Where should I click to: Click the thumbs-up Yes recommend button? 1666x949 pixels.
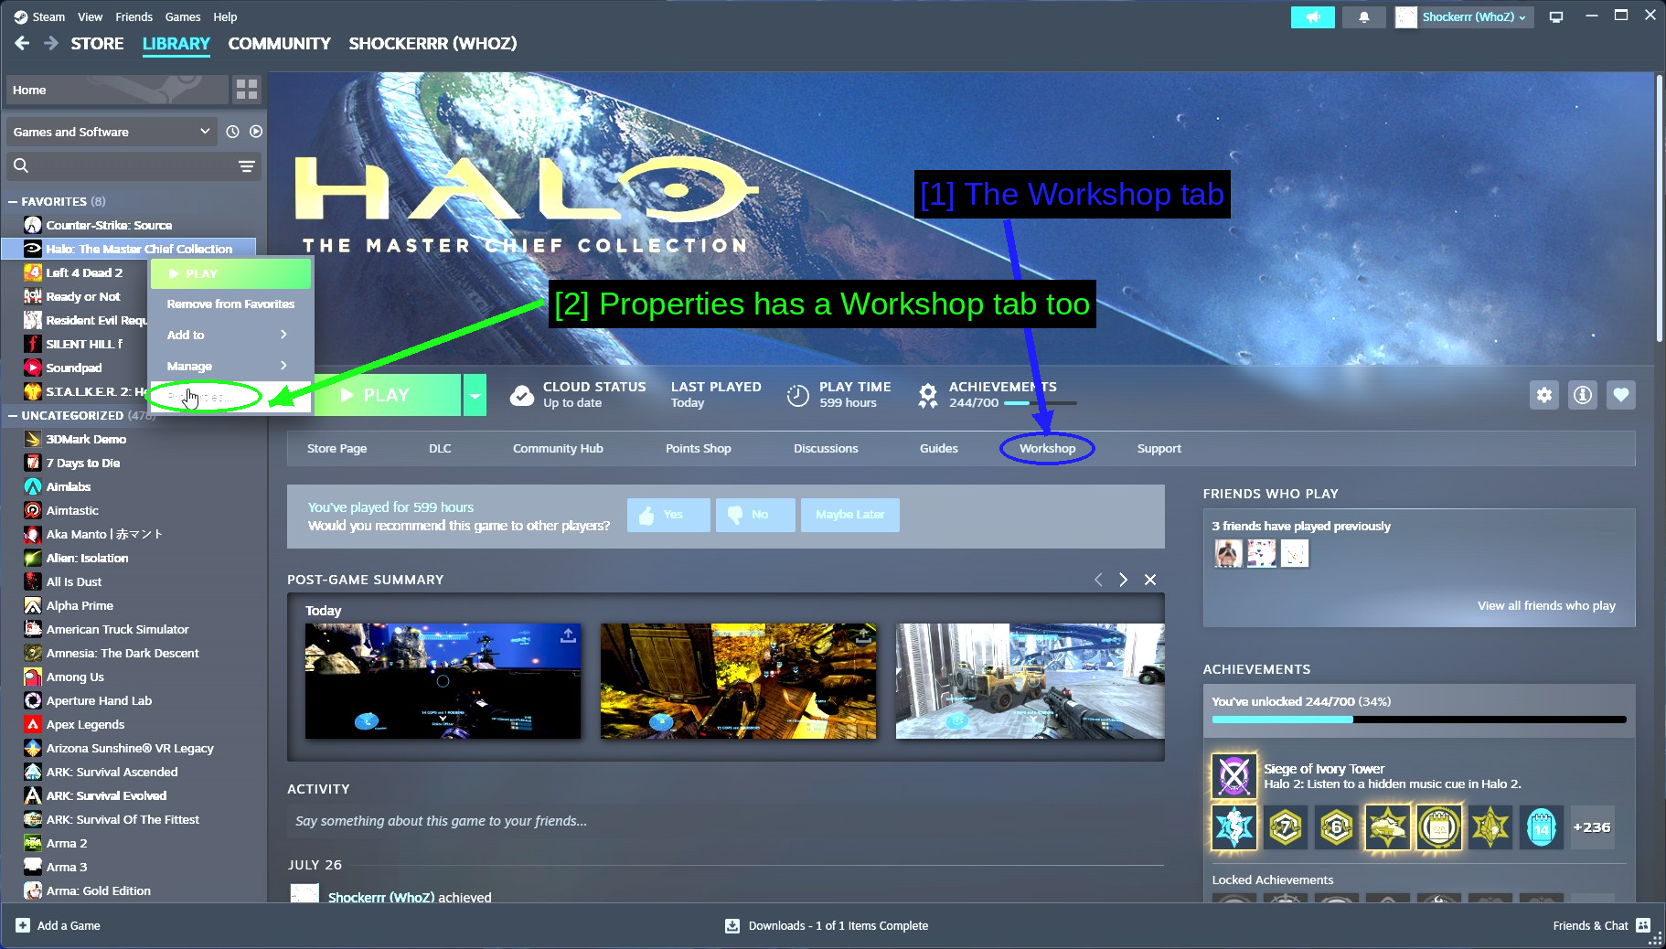point(668,515)
